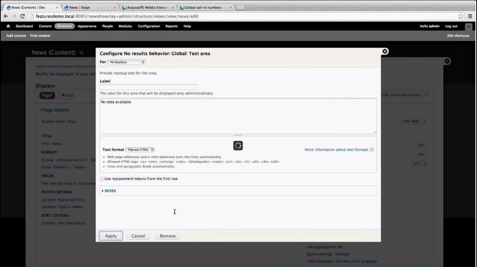Screen dimensions: 477x267
Task: Click the Drupal home icon in admin toolbar
Action: [x=8, y=26]
